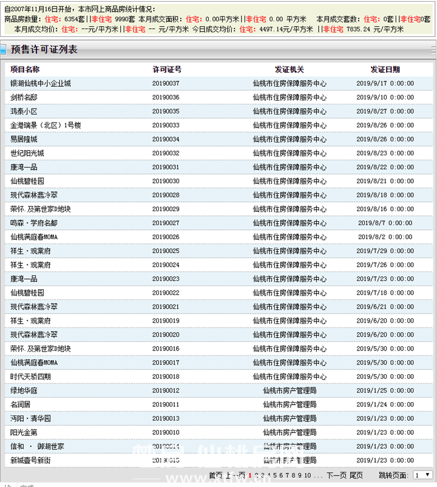The height and width of the screenshot is (487, 437).
Task: Click 上一页 (previous page) link
Action: coord(235,475)
